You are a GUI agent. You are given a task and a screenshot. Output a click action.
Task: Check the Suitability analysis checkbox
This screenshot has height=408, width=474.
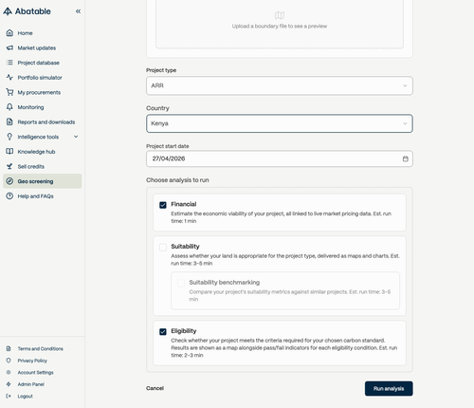[163, 247]
